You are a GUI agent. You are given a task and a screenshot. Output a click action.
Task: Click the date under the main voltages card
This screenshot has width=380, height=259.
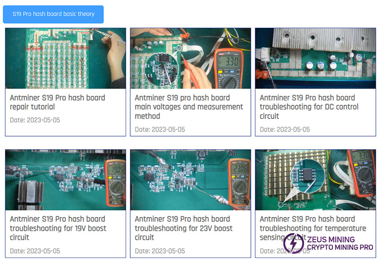click(160, 129)
